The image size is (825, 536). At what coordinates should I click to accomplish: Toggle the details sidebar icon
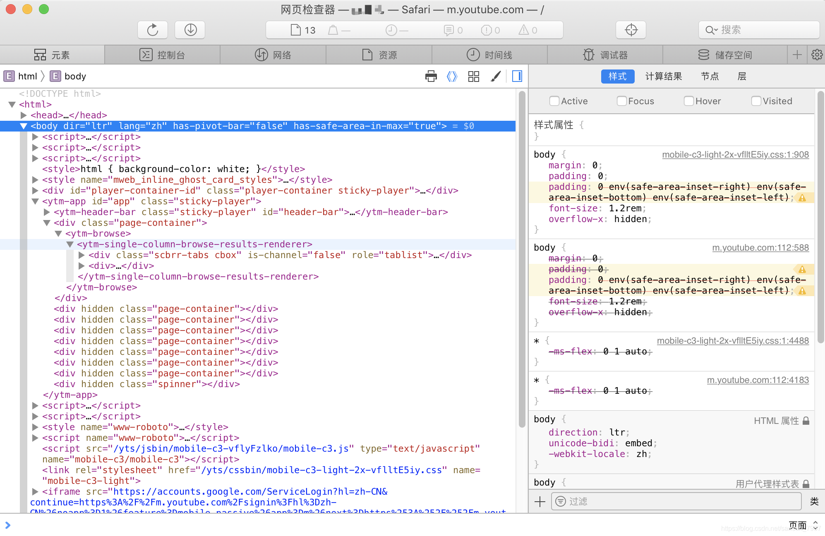point(517,76)
